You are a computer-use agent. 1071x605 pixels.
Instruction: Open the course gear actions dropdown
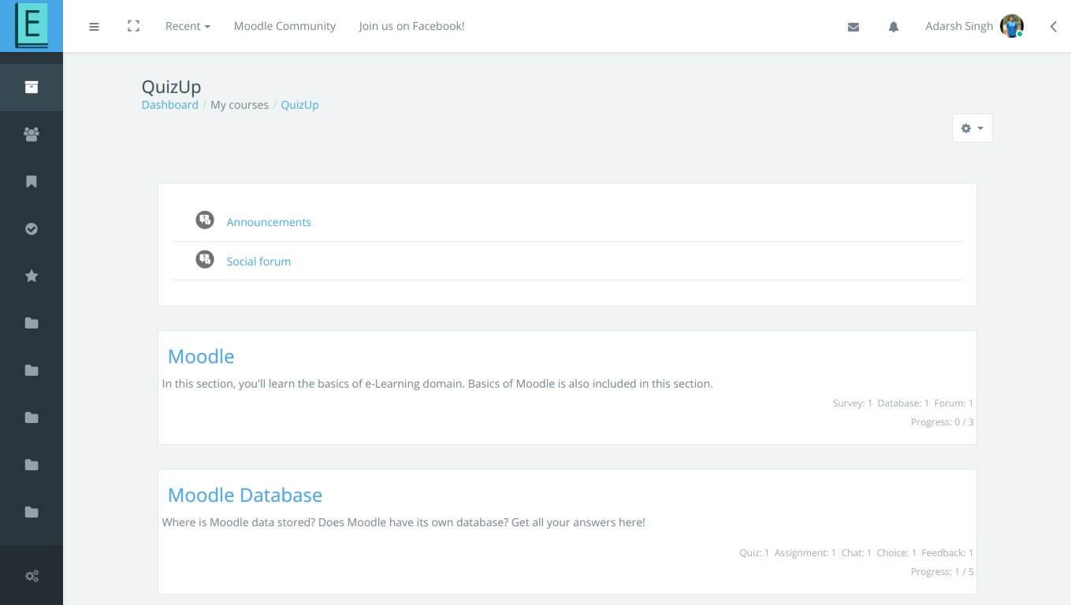click(972, 128)
